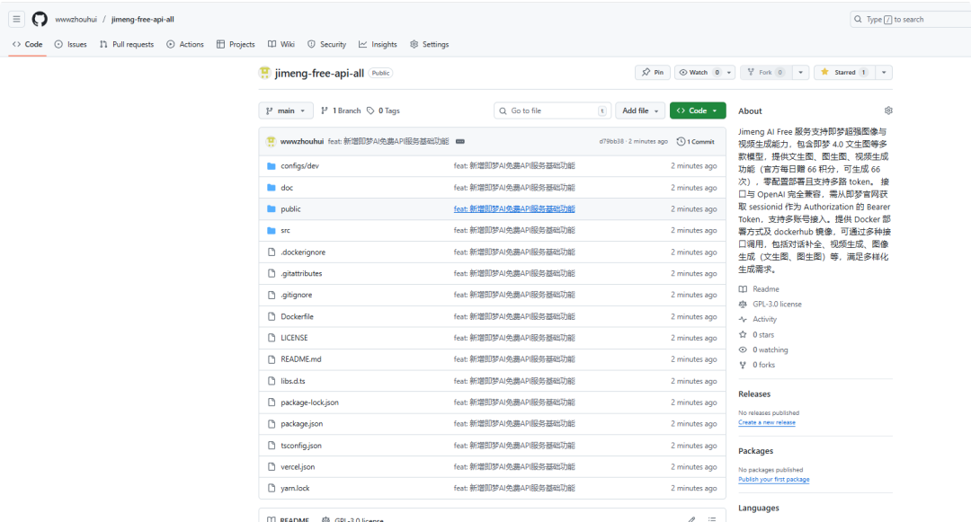The image size is (971, 522).
Task: Expand the main branch dropdown
Action: coord(286,111)
